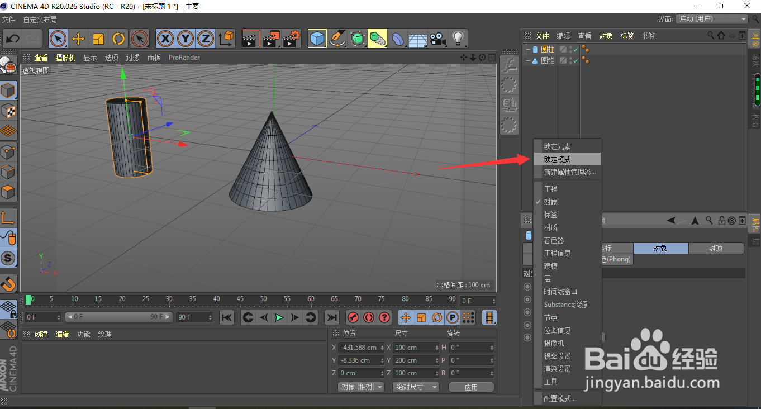Image resolution: width=761 pixels, height=409 pixels.
Task: Click the S solo viewport icon
Action: (x=8, y=258)
